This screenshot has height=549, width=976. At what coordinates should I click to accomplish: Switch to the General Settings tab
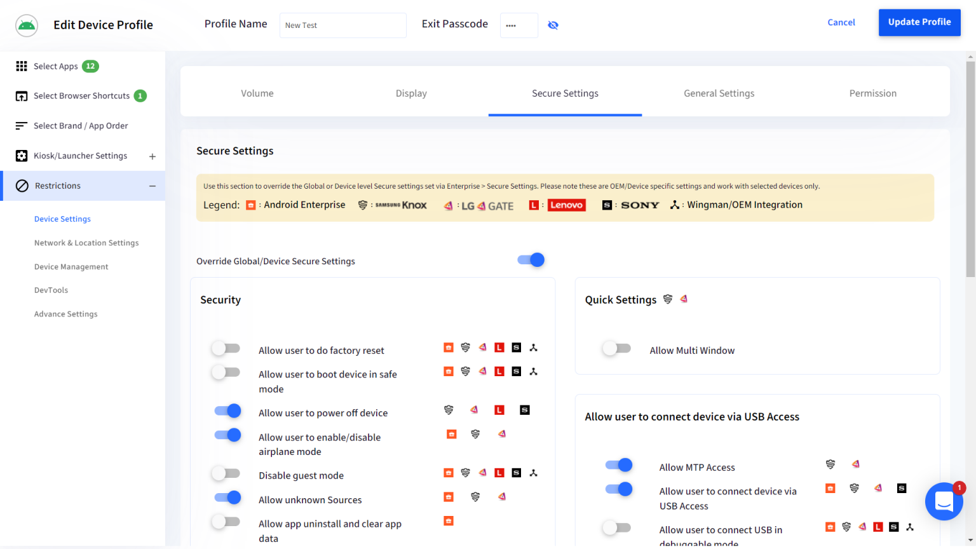[719, 93]
